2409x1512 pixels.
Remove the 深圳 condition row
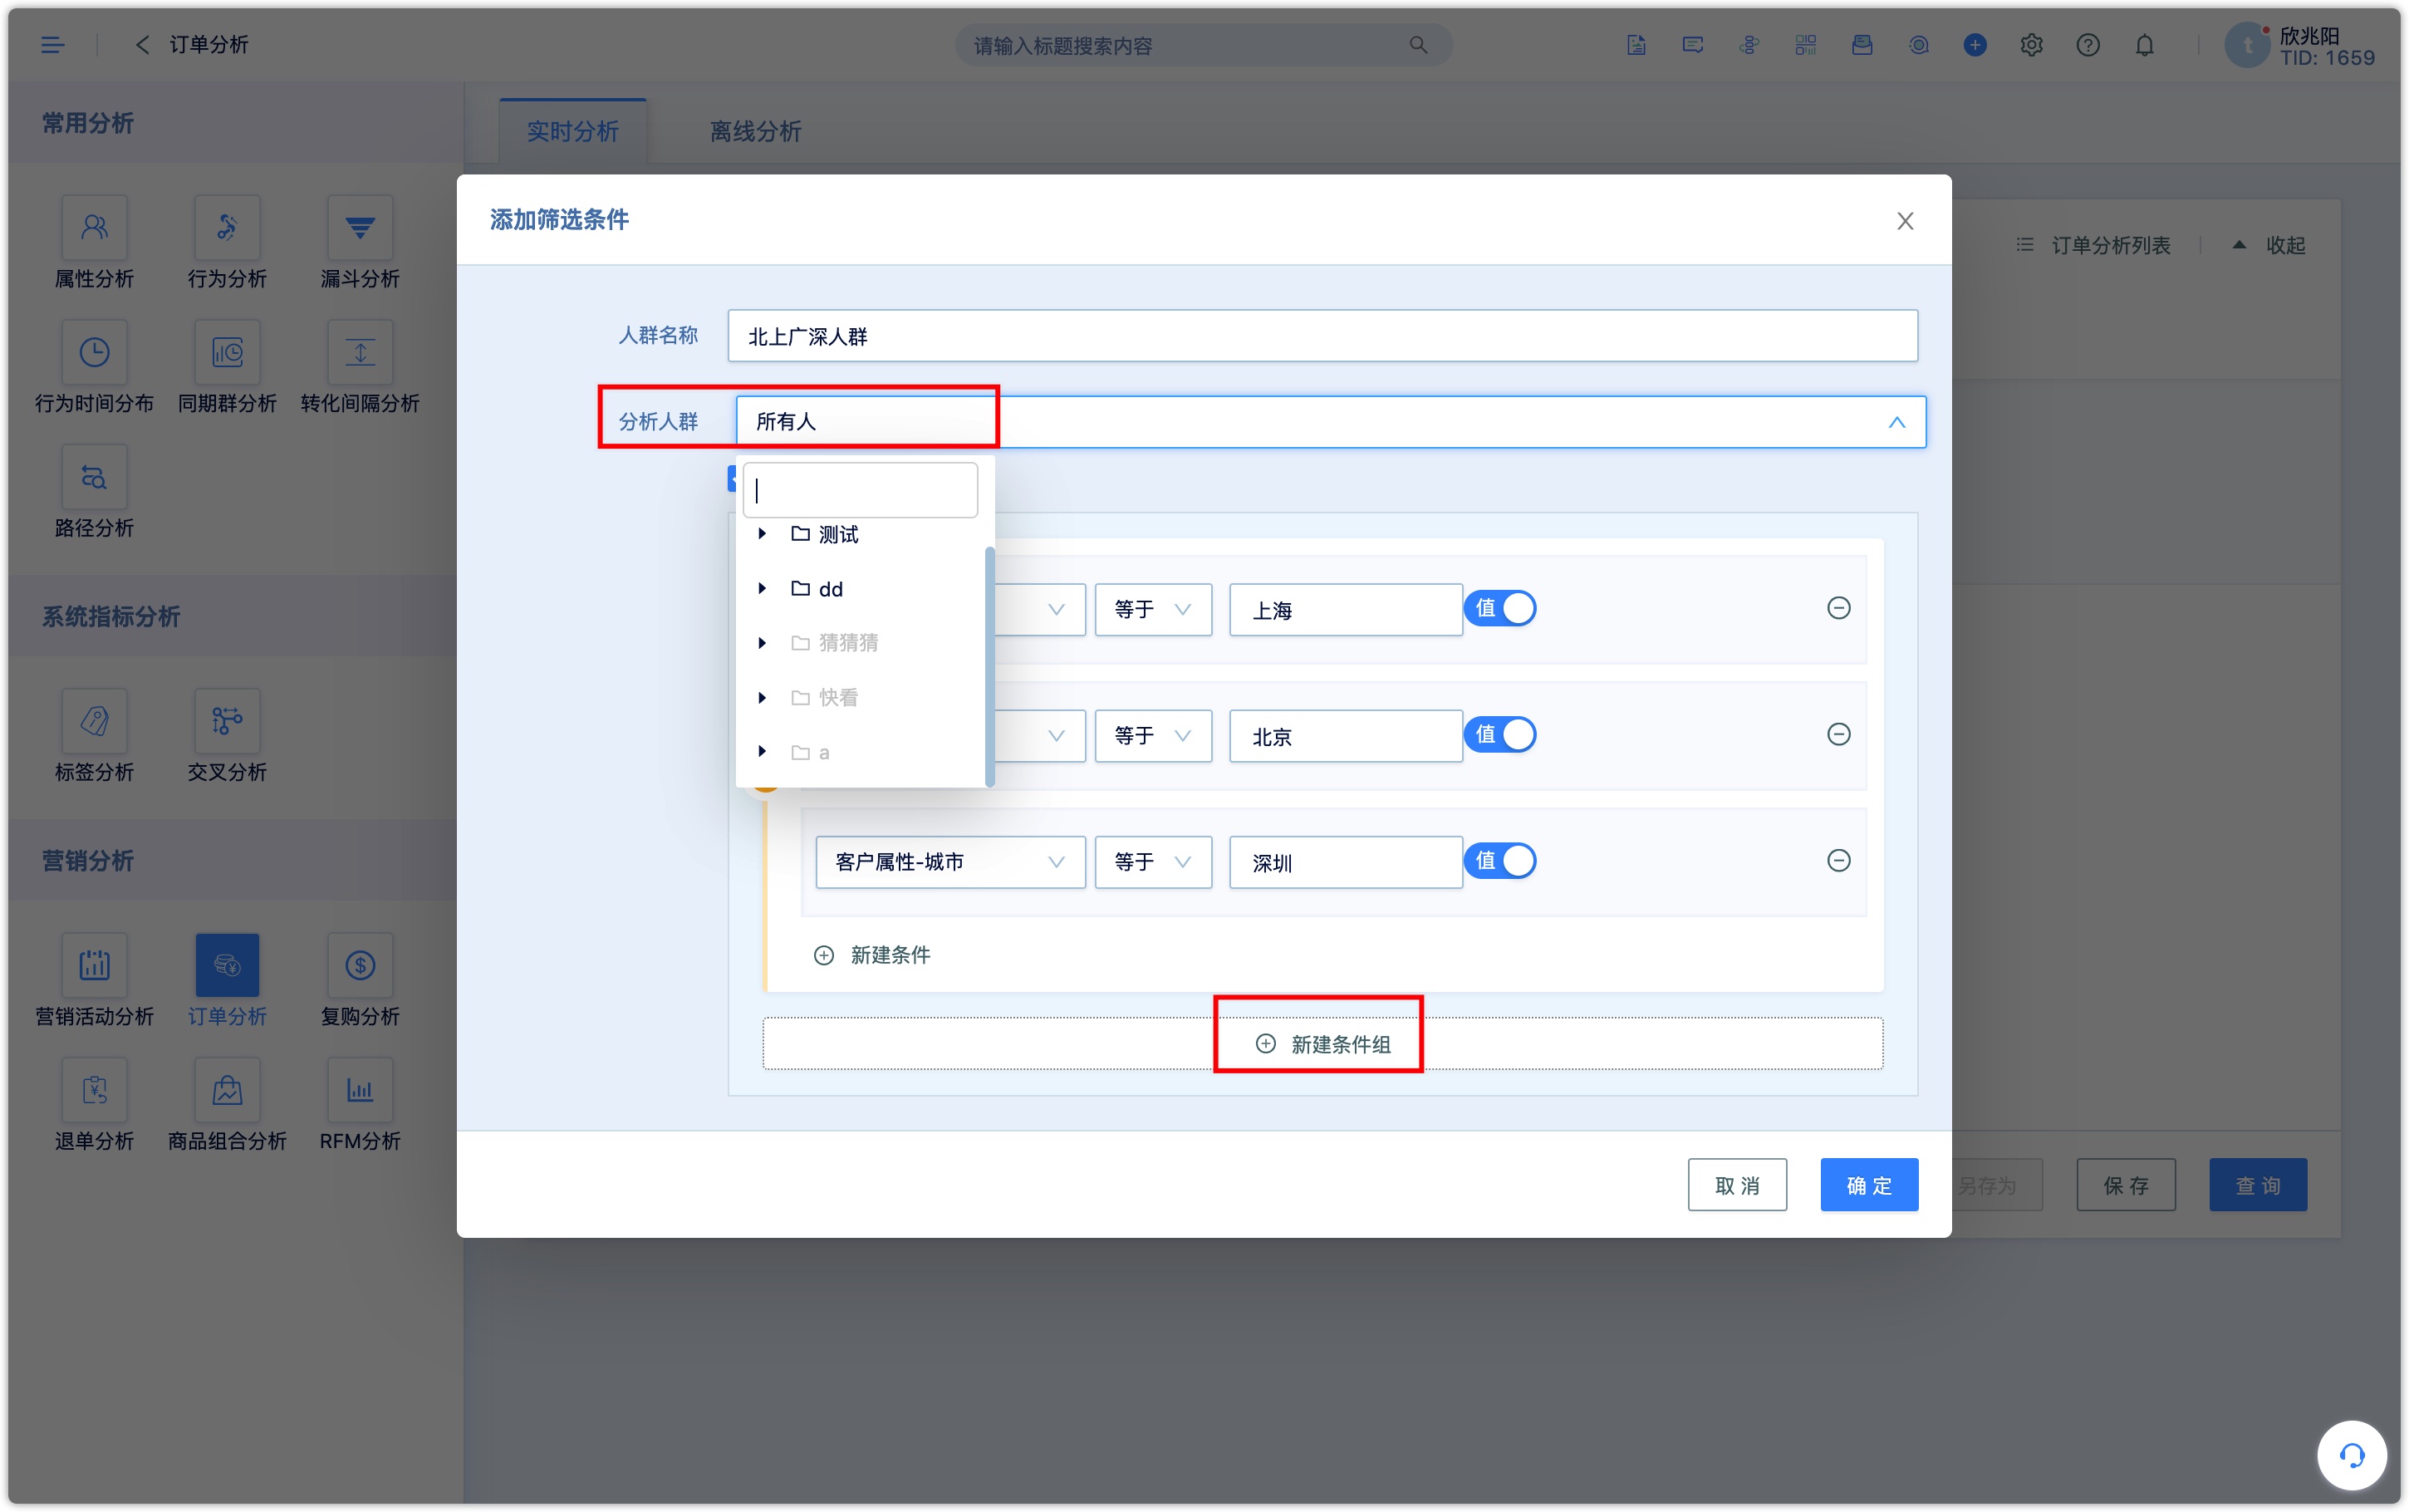(x=1837, y=861)
